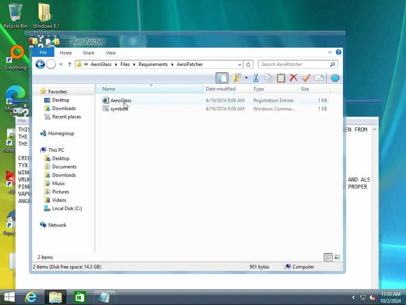Click the AeroPatcher breadcrumb segment
406x305 pixels.
(190, 64)
